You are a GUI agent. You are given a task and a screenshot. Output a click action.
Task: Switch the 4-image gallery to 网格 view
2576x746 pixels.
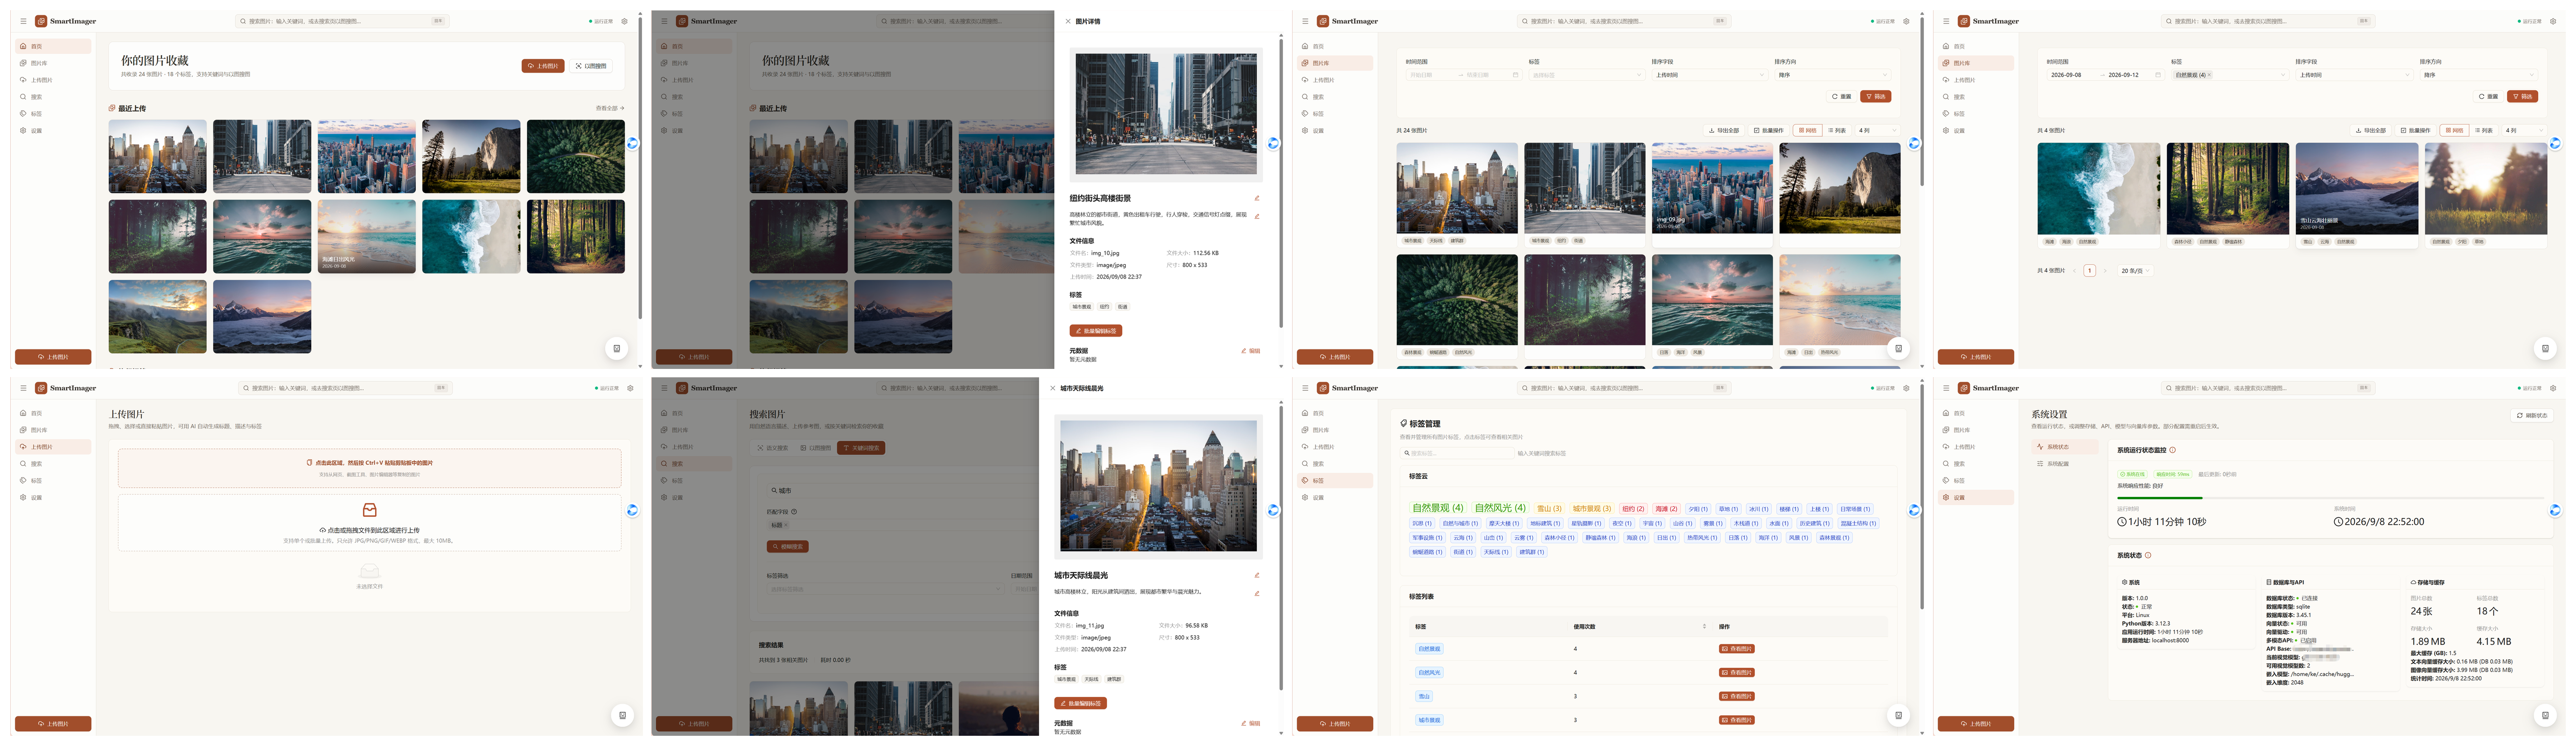pyautogui.click(x=2454, y=130)
